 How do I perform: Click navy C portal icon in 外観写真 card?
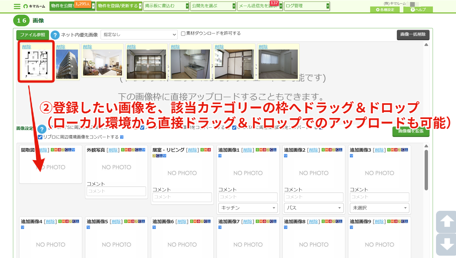[x=137, y=150]
